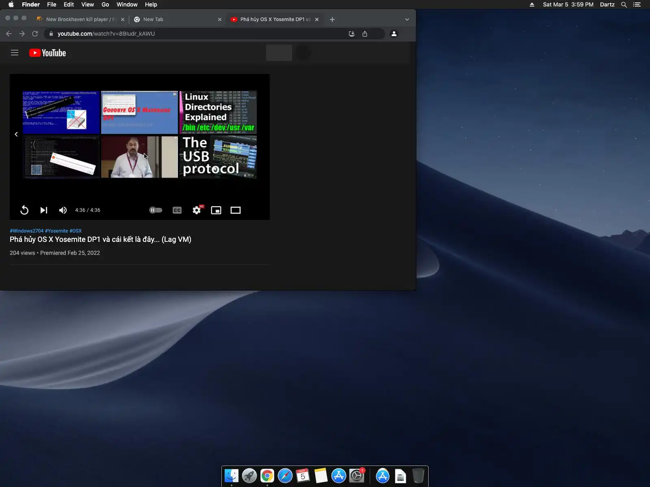Close the 'New Tab' tab
Screen dimensions: 650x487
220,19
